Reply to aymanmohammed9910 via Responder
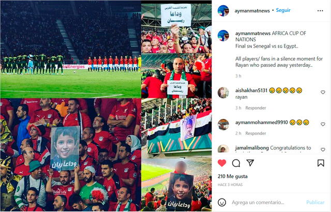Viewport: 331px width, 212px height. pos(255,133)
